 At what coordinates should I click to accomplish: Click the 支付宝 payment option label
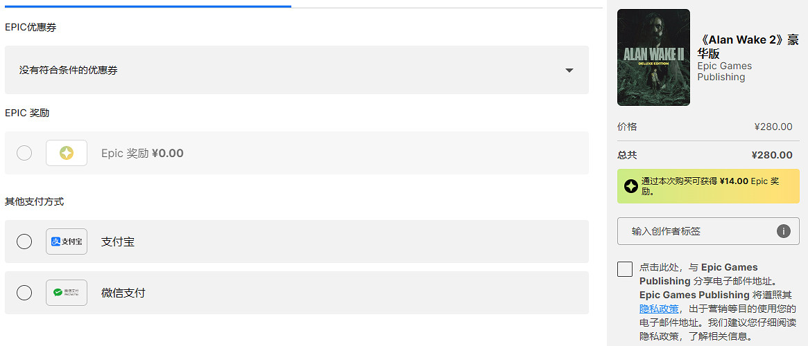pyautogui.click(x=118, y=242)
